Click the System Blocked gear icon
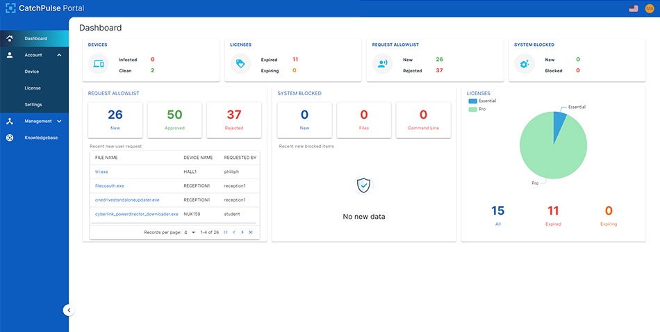Image resolution: width=660 pixels, height=332 pixels. 525,65
